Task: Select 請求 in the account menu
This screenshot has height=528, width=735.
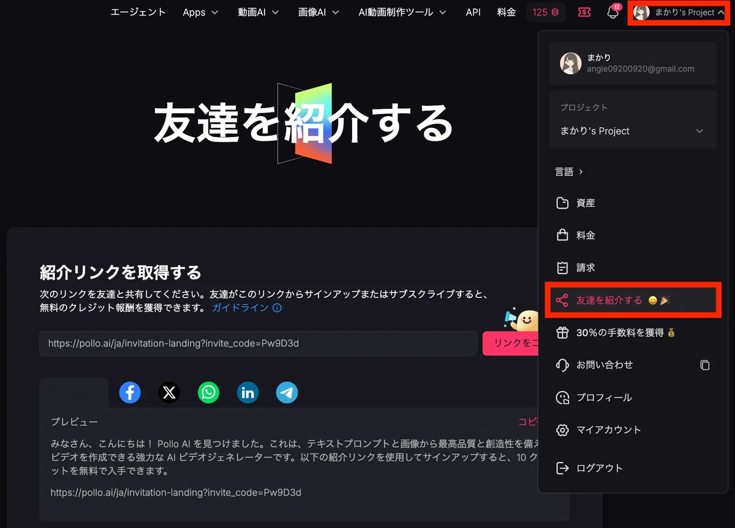Action: (633, 268)
